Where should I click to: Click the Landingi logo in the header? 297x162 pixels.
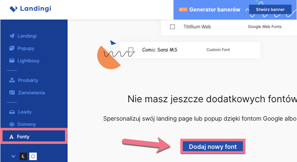pos(30,9)
